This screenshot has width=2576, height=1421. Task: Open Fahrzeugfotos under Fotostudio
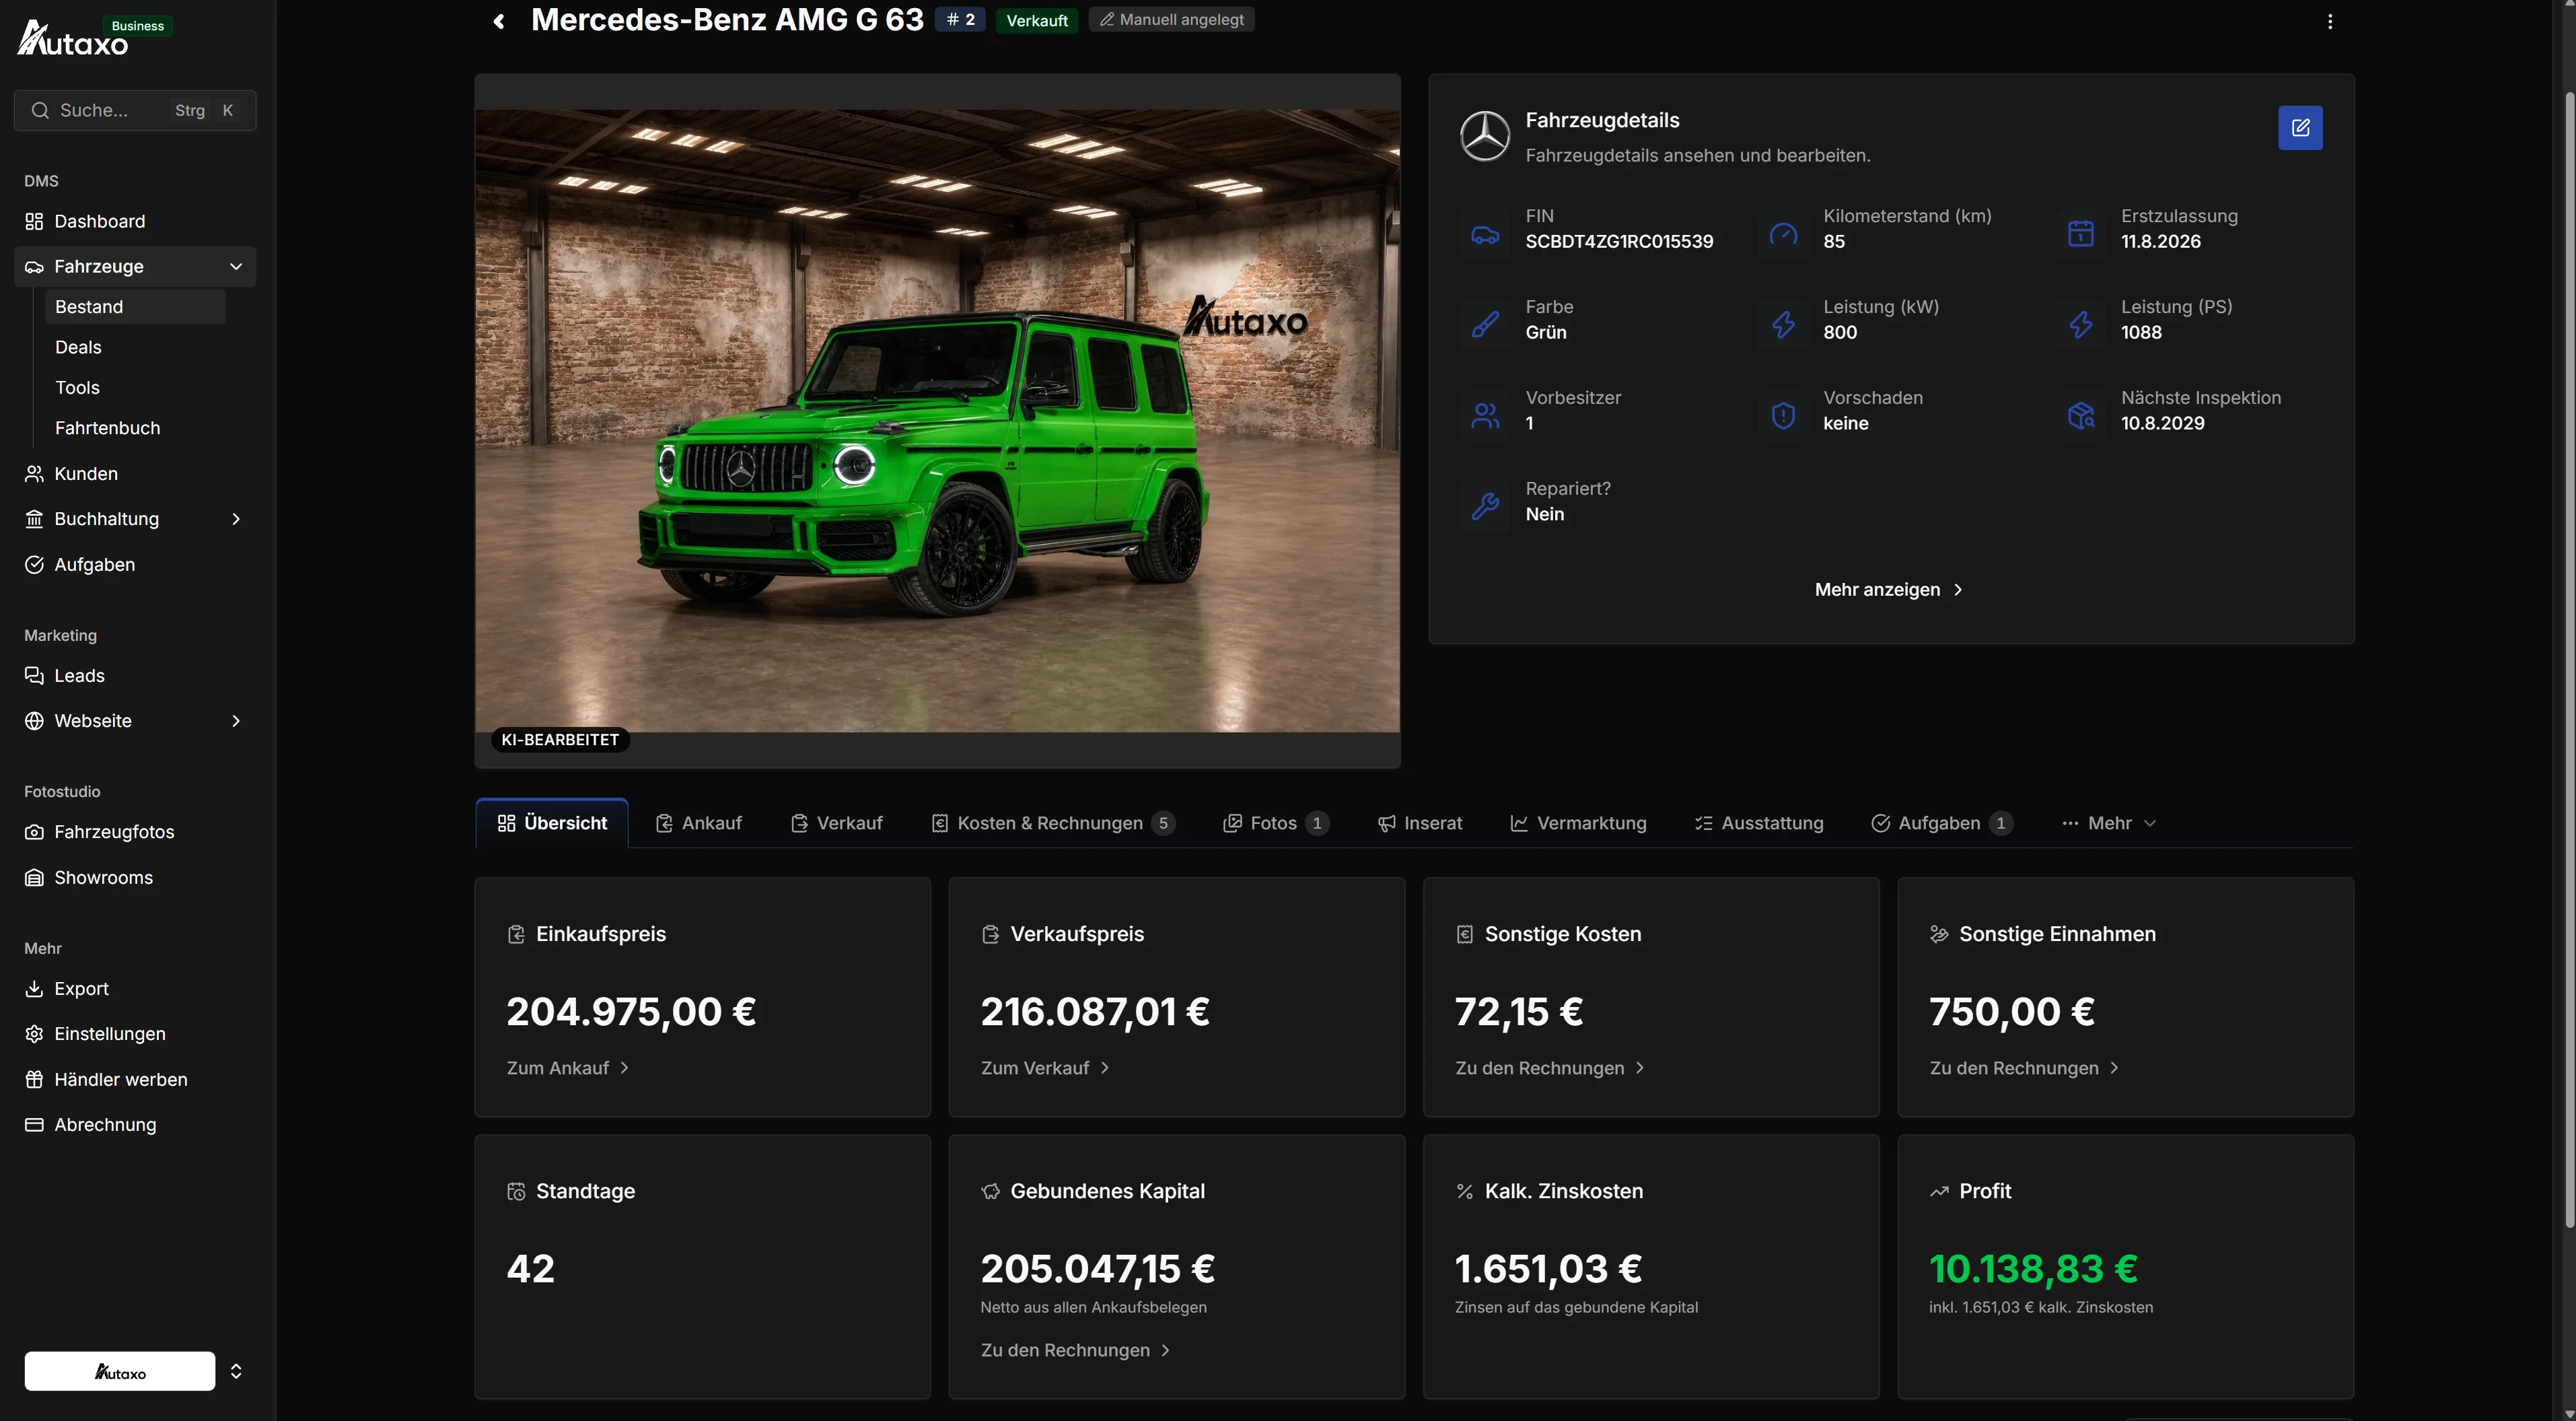tap(135, 832)
